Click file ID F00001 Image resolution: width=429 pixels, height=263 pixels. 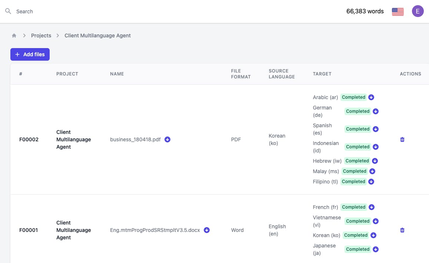pos(29,230)
